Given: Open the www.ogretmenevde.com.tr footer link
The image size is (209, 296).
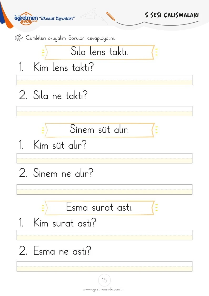Looking at the screenshot, I should pyautogui.click(x=103, y=289).
